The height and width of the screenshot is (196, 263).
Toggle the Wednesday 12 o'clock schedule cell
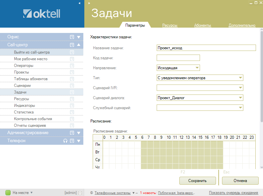(182, 159)
